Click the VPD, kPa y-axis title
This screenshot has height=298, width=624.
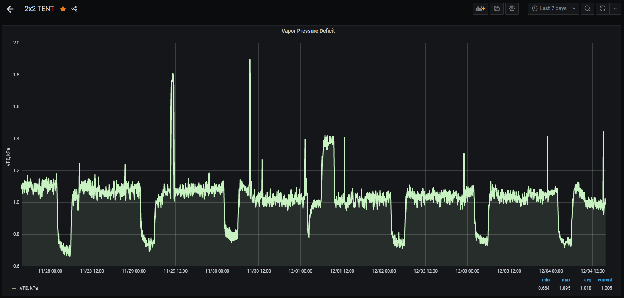(8, 157)
